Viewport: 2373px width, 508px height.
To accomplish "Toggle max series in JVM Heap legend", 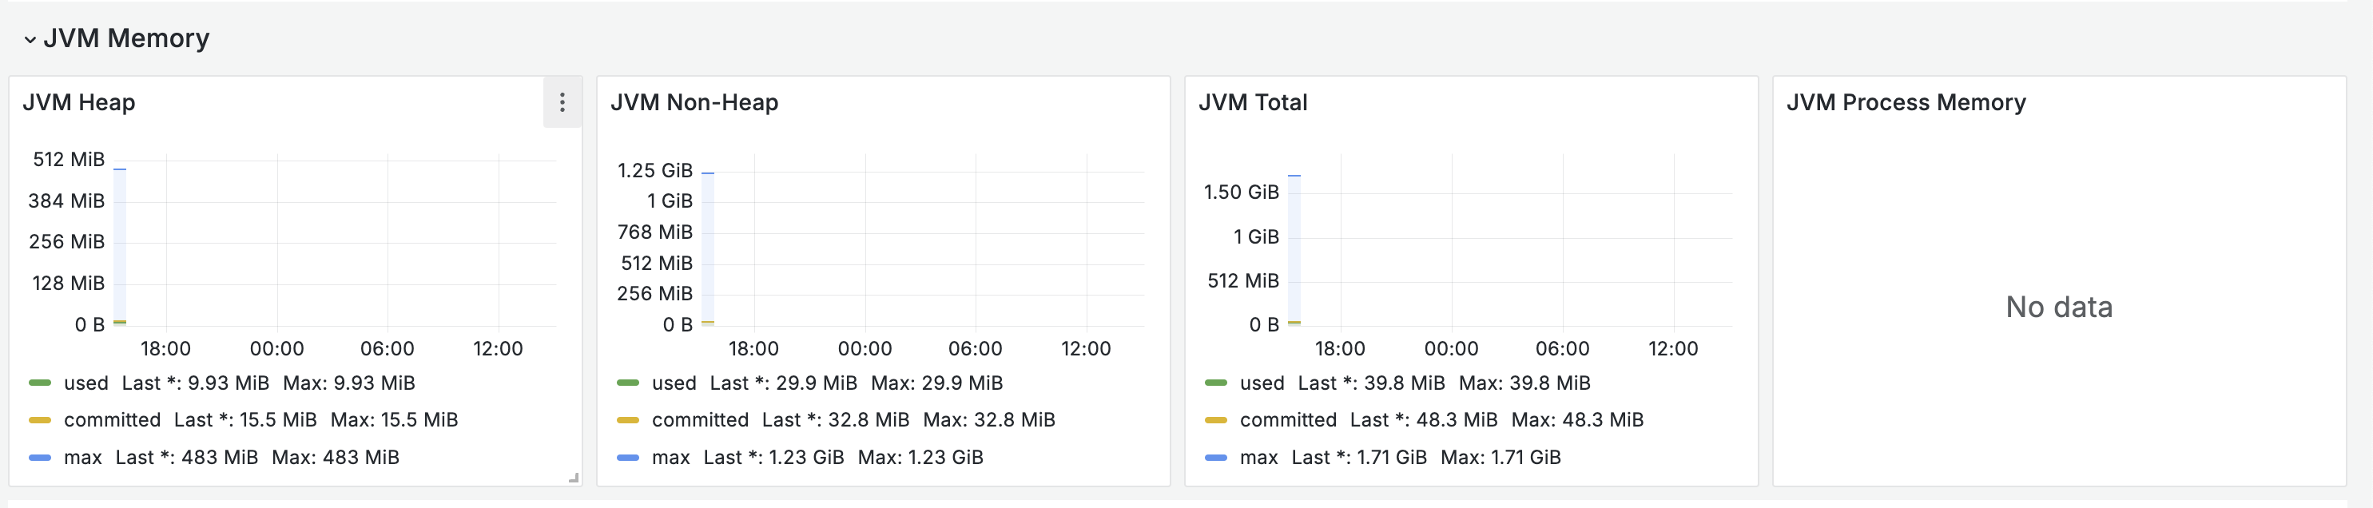I will click(83, 458).
